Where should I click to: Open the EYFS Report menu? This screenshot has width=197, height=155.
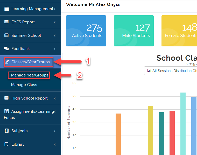point(30,22)
